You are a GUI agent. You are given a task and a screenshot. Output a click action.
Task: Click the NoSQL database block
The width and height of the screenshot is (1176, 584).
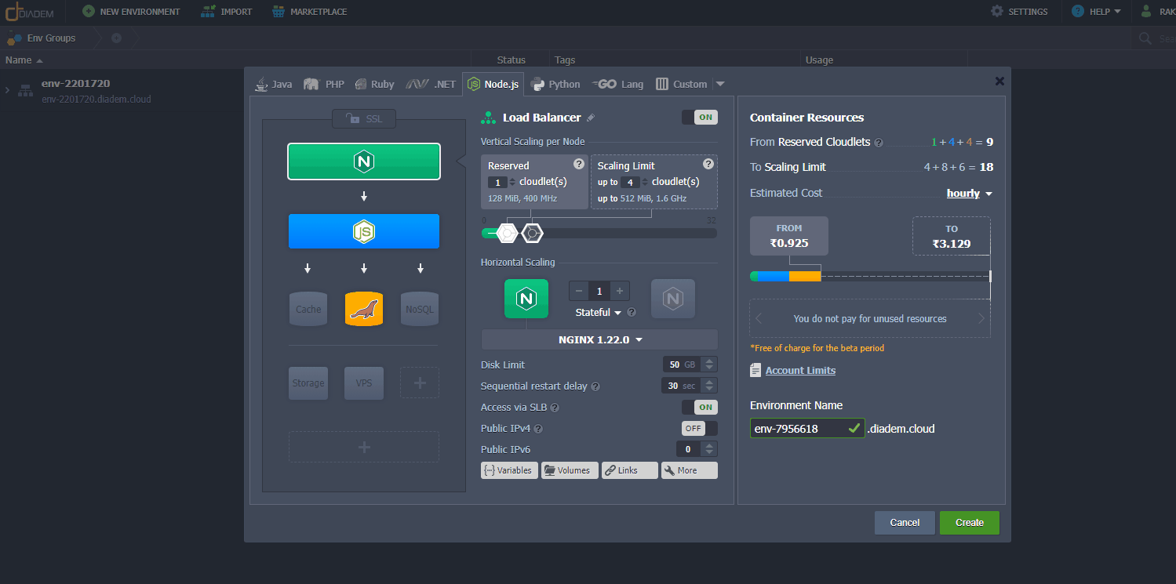pos(420,309)
